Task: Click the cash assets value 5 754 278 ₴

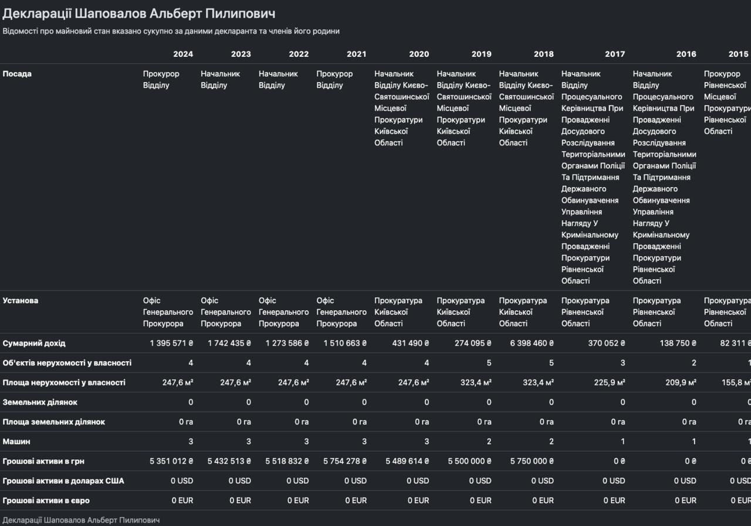Action: coord(345,461)
